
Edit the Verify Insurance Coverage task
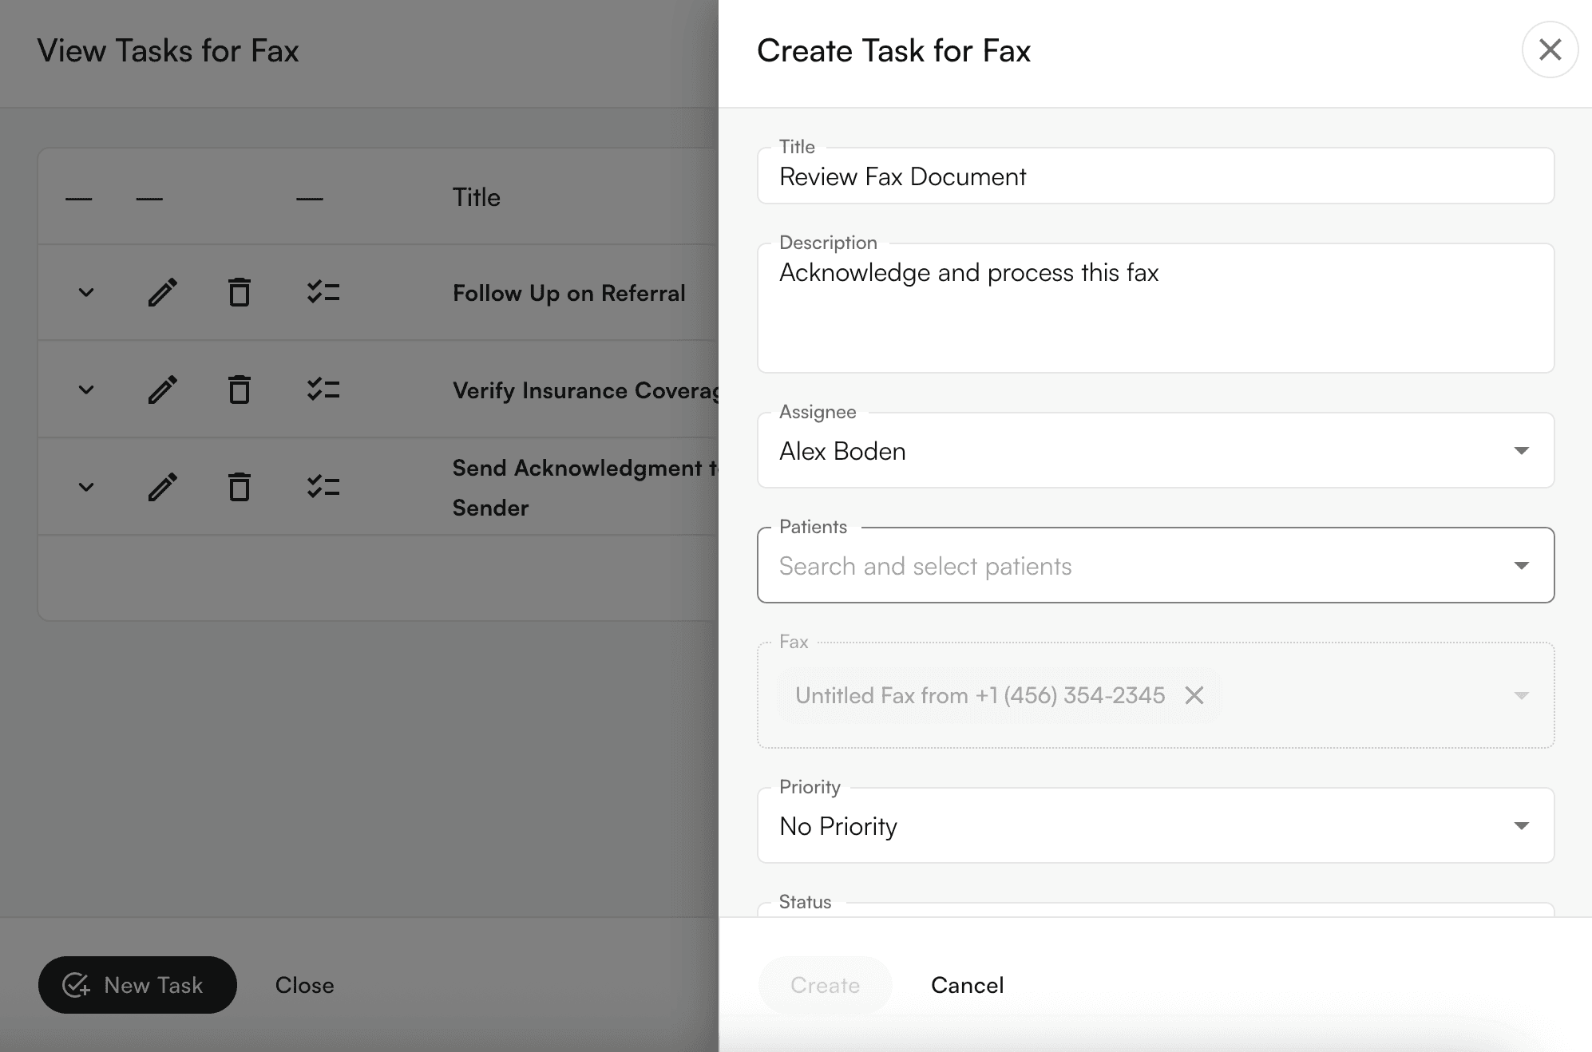point(162,390)
